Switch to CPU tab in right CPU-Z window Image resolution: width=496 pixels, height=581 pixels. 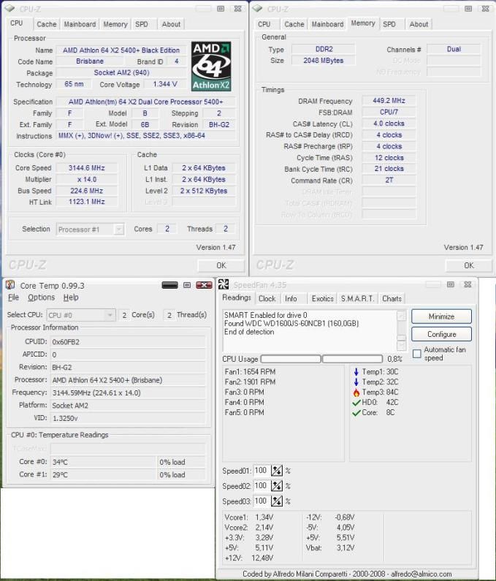(x=264, y=24)
